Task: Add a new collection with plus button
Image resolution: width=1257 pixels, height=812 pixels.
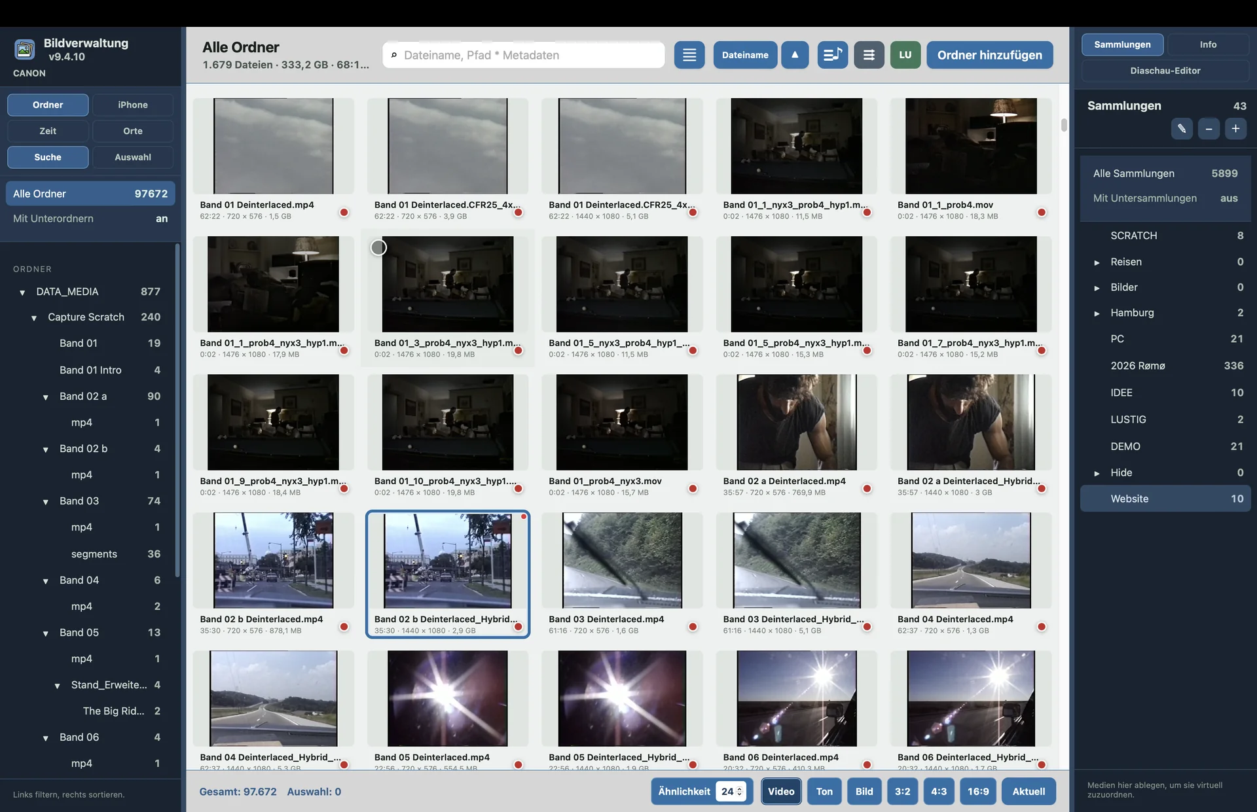Action: [1235, 128]
